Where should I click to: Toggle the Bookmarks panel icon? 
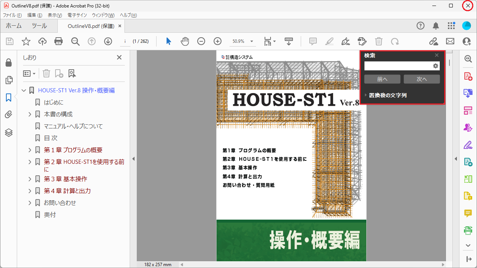coord(9,98)
